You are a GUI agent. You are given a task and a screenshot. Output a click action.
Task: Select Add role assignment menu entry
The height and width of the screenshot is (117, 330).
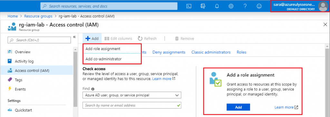pos(103,48)
